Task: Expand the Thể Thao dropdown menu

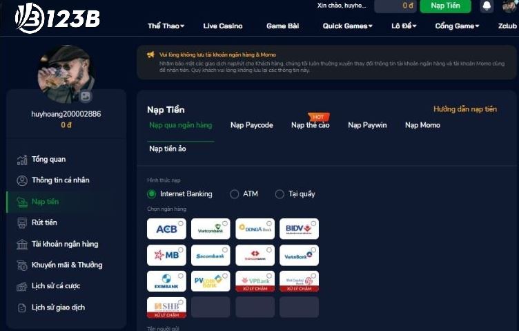Action: point(166,26)
